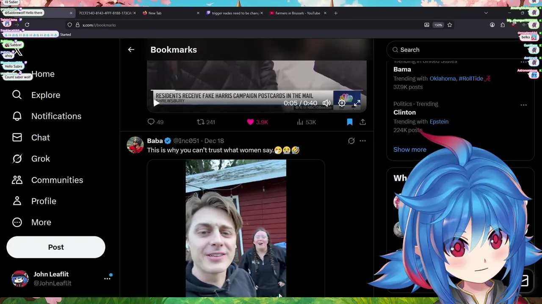Close the Farmers in Brussels tab

pyautogui.click(x=325, y=13)
